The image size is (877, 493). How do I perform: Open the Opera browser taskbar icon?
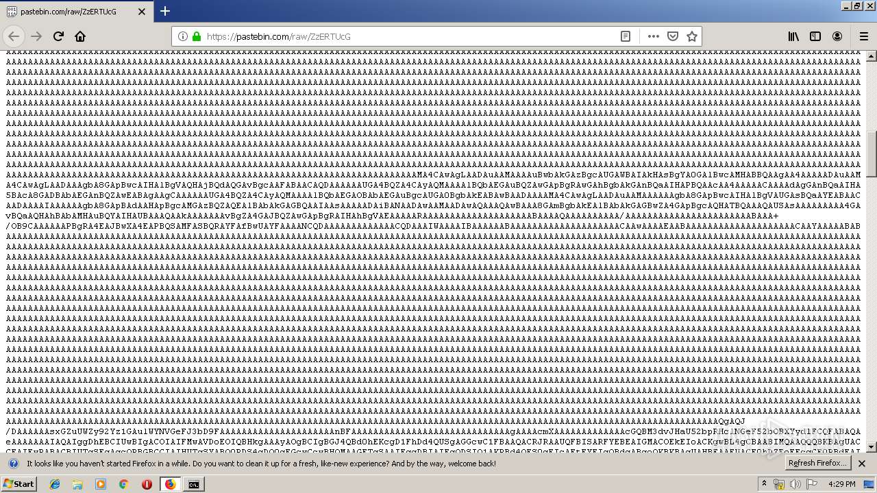tap(147, 484)
